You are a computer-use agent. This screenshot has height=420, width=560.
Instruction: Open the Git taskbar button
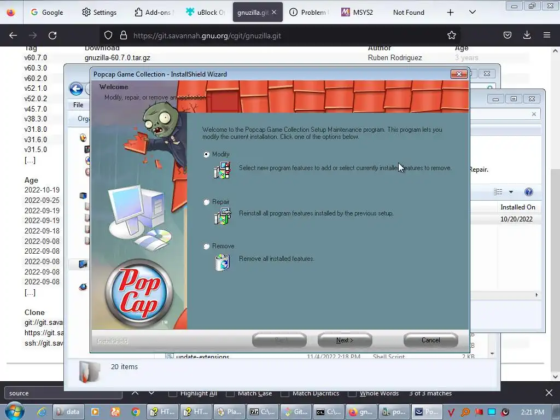(296, 412)
